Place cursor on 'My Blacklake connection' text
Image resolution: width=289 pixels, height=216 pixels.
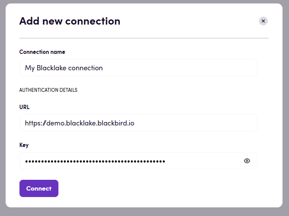64,68
